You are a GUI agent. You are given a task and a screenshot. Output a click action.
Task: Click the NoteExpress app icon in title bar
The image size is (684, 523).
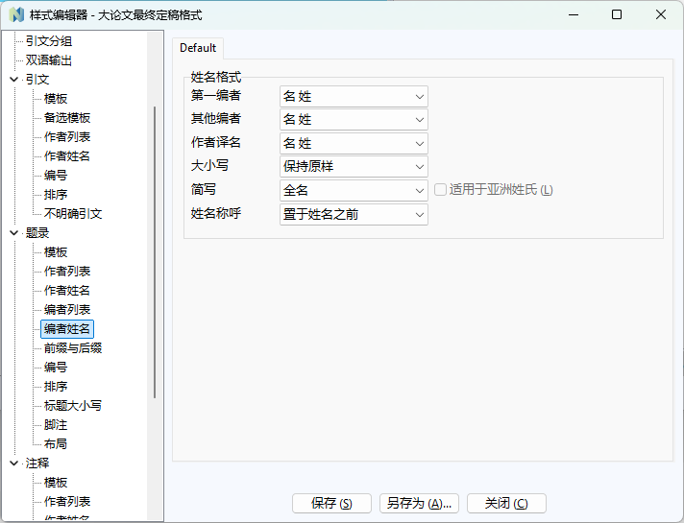click(x=16, y=14)
